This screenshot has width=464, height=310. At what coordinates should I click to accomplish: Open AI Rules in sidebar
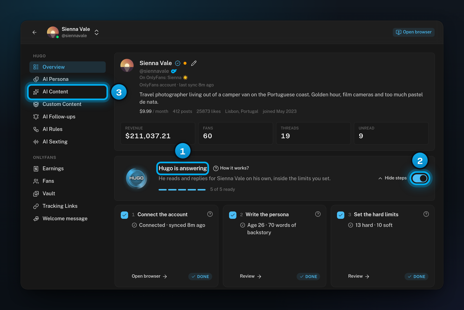[68, 129]
